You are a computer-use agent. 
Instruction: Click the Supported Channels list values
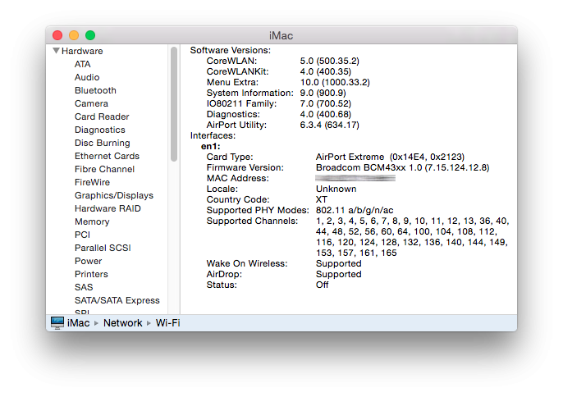click(412, 237)
